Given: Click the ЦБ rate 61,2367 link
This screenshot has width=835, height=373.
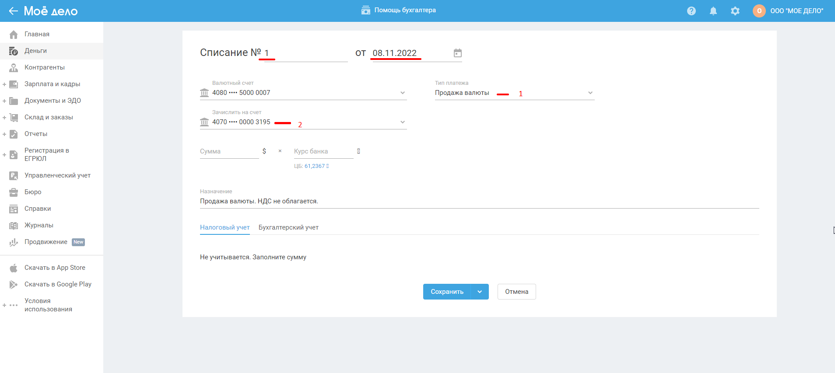Looking at the screenshot, I should (x=314, y=166).
